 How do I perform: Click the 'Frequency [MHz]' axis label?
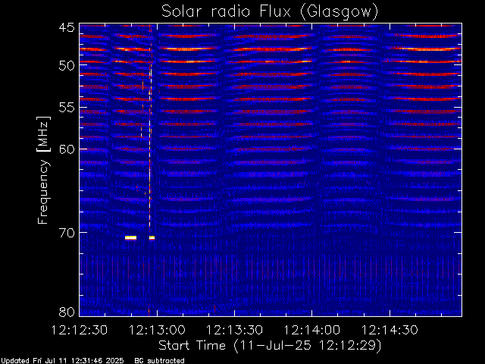point(43,170)
